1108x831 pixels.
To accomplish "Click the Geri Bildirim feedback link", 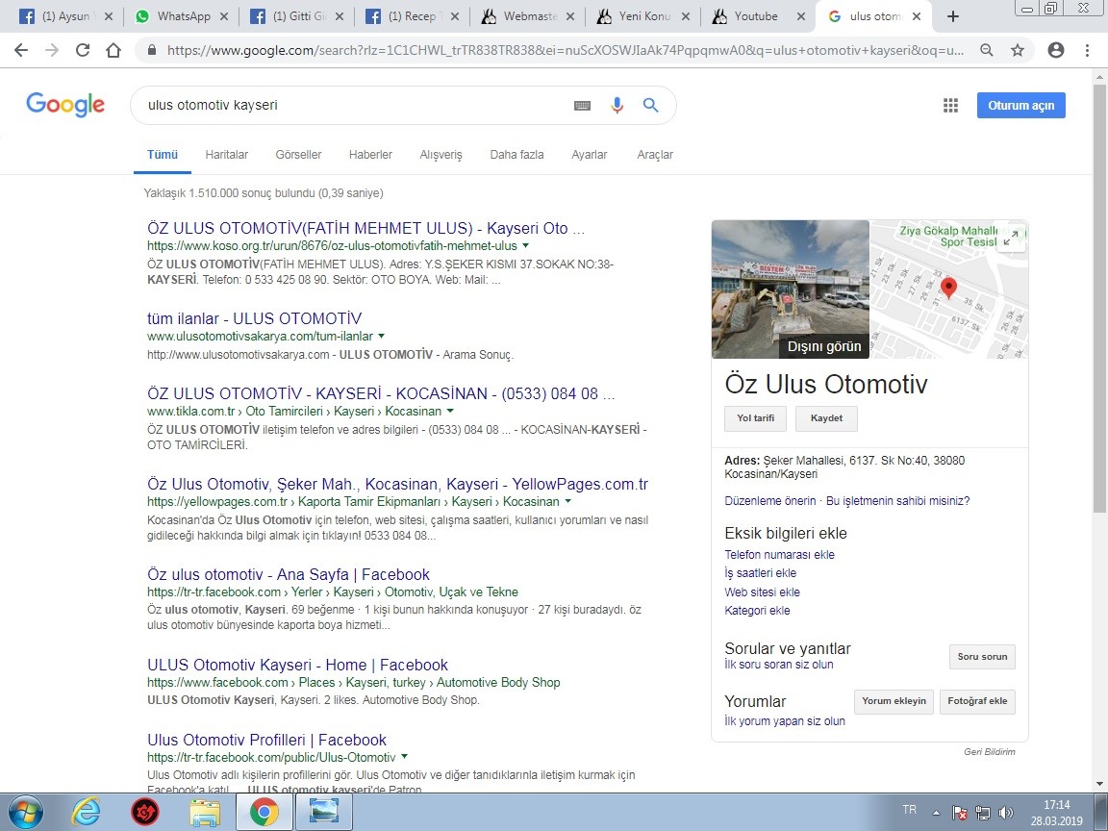I will click(990, 752).
